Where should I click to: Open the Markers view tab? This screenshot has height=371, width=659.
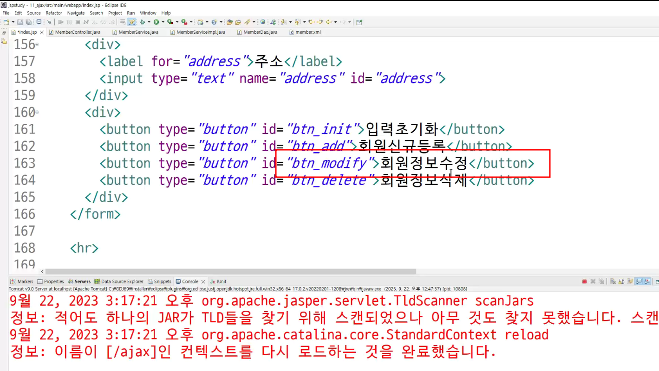(22, 281)
